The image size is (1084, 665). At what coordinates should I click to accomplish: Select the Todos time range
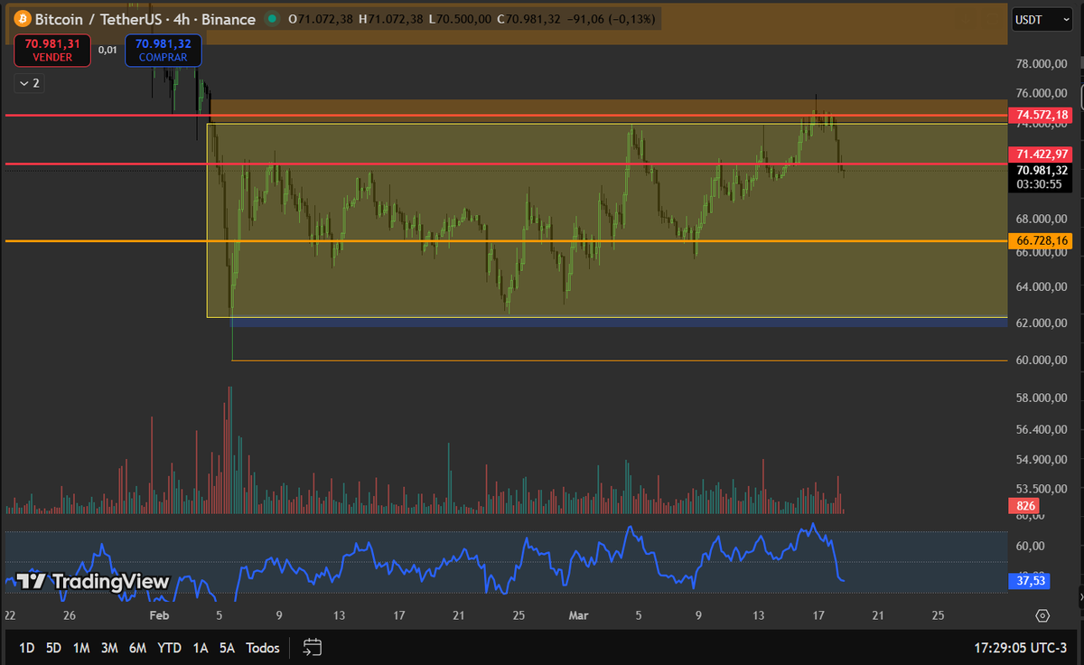pos(263,648)
